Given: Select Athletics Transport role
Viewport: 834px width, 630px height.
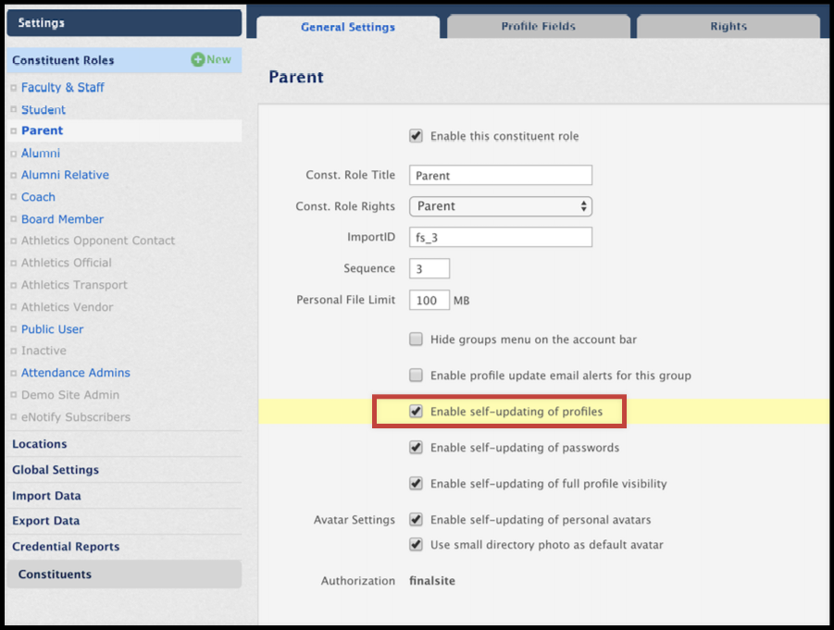Looking at the screenshot, I should (x=74, y=285).
